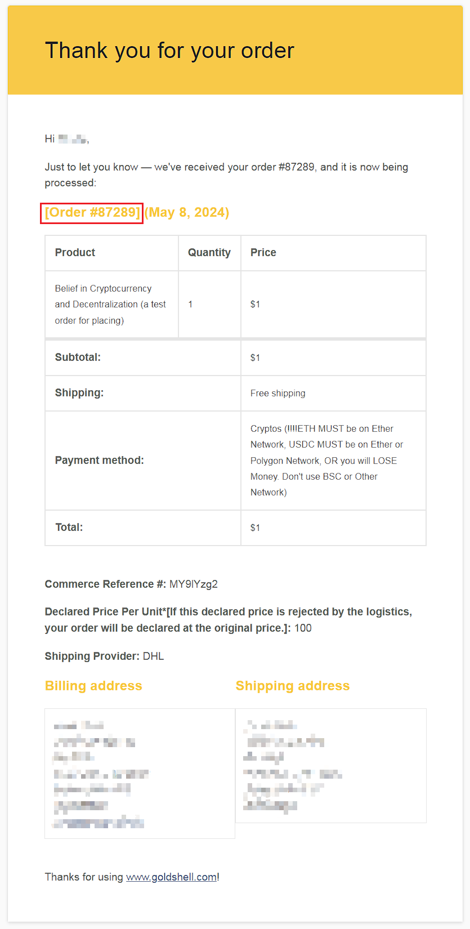
Task: Click the Payment method label
Action: click(99, 461)
